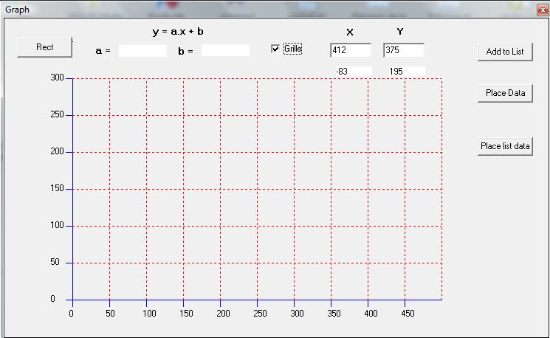
Task: Click the Rect button
Action: tap(44, 47)
